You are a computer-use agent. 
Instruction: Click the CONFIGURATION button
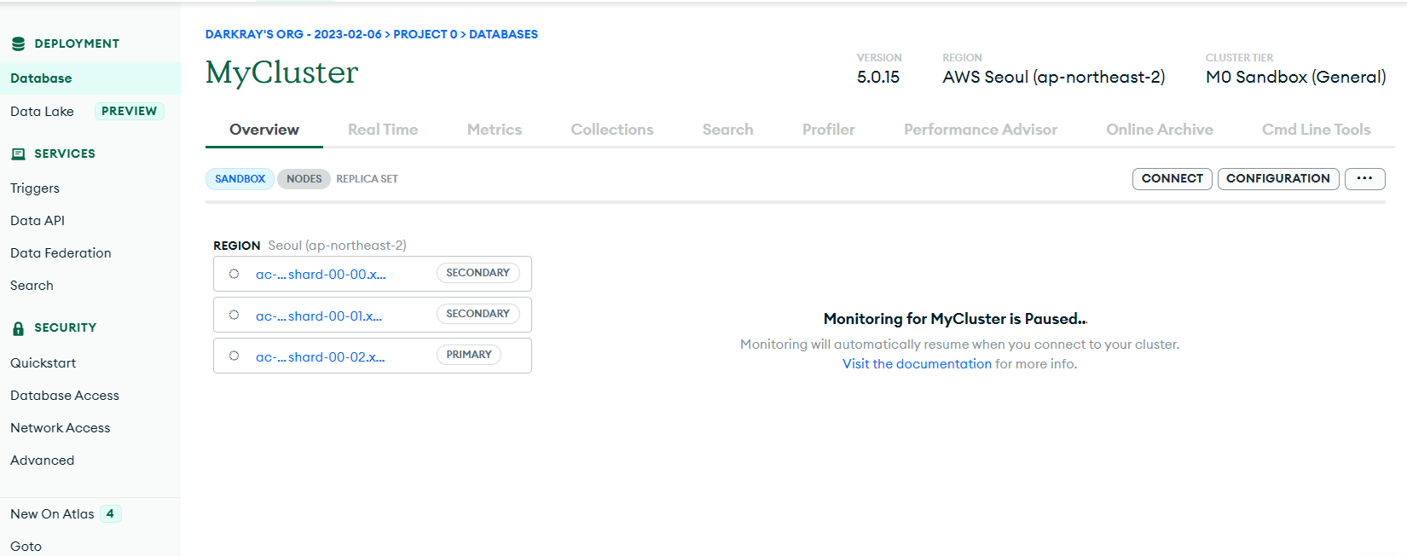(x=1278, y=178)
